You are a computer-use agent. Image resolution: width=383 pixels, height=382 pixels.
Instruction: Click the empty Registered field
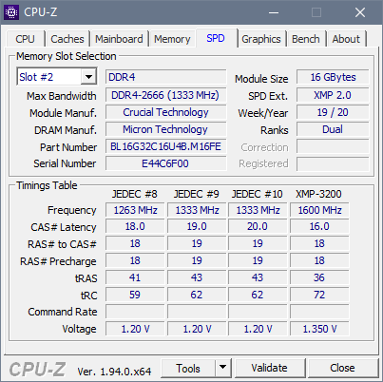[x=333, y=163]
